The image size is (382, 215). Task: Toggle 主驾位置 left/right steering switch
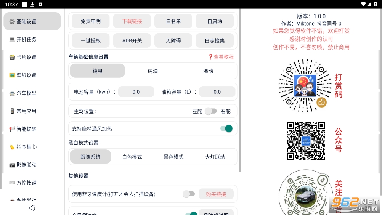point(211,111)
